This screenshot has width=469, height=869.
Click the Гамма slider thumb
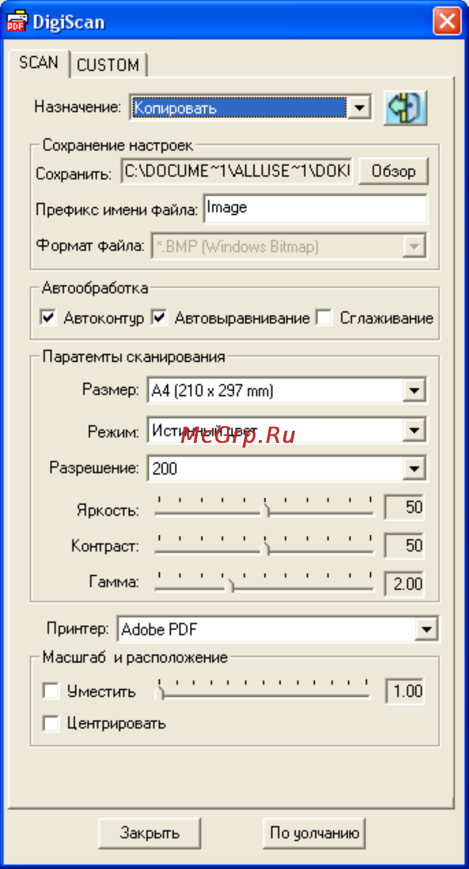click(x=230, y=586)
